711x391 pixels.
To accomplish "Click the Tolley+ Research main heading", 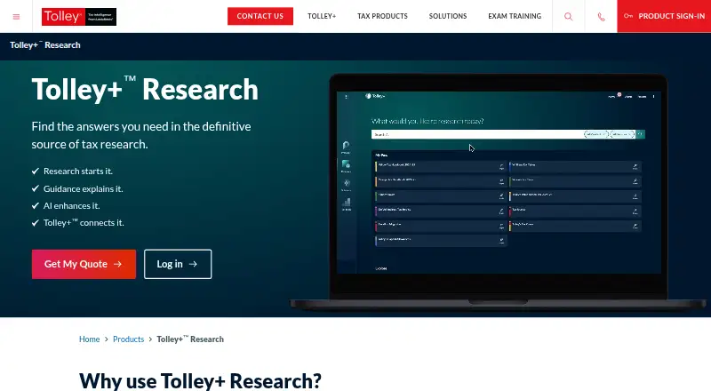I will 145,90.
